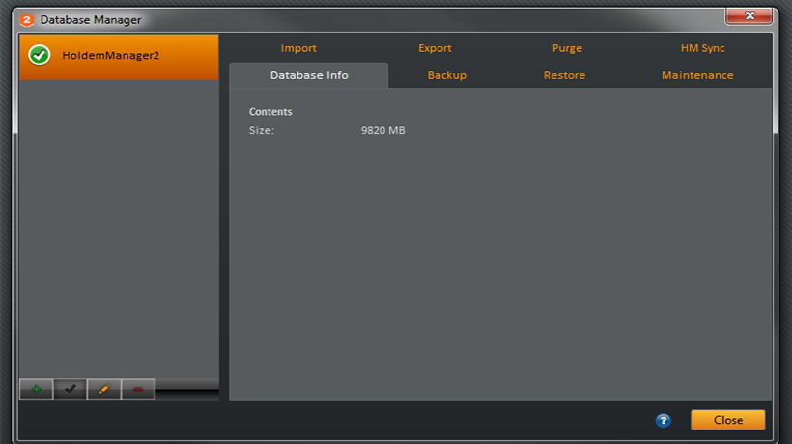
Task: Click the green check icon beside HoldemManager2
Action: coord(40,55)
